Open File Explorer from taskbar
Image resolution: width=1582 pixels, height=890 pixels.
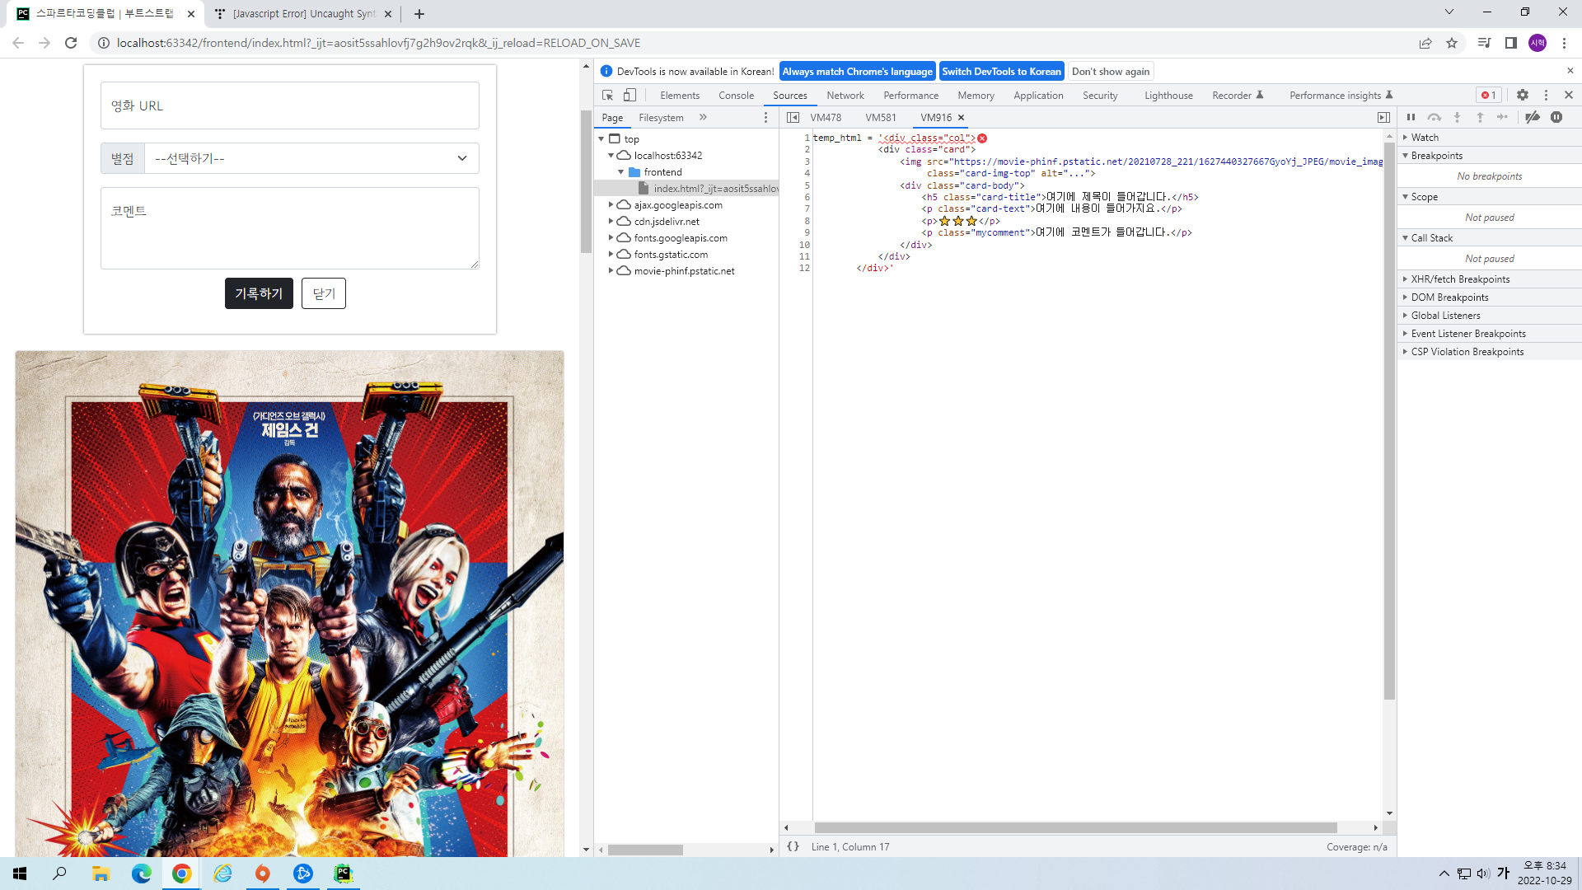pos(101,874)
